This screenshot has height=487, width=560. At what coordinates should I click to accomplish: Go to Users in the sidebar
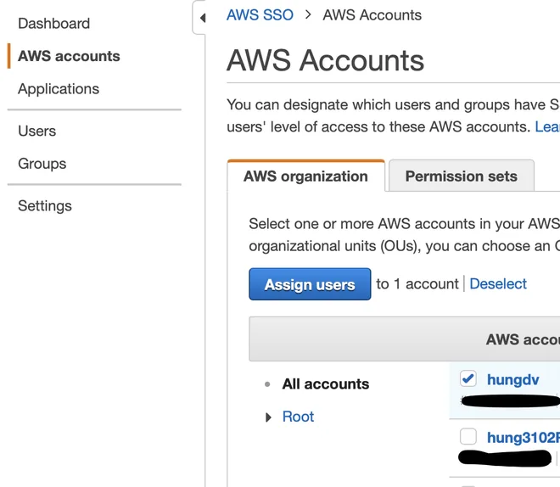(37, 131)
